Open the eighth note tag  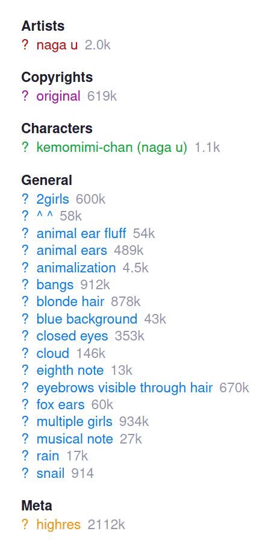(x=70, y=371)
